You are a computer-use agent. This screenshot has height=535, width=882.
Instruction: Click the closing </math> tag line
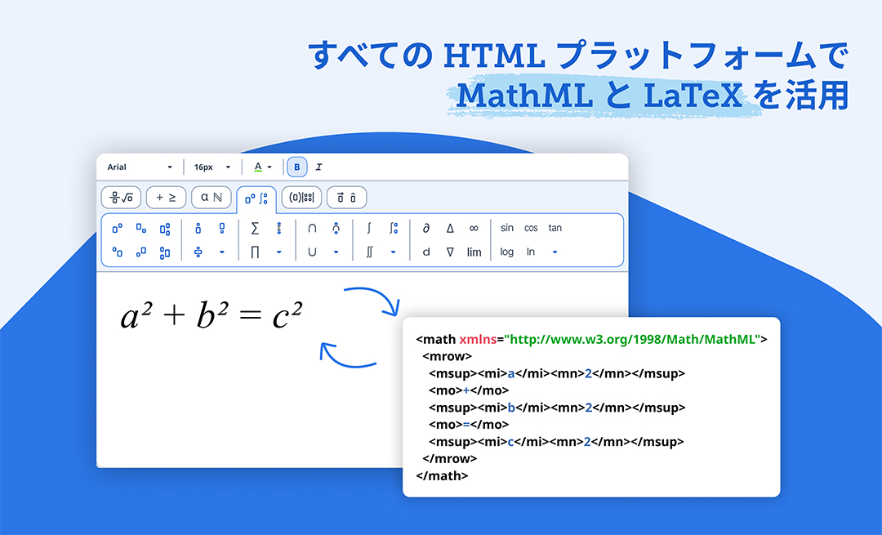tap(442, 475)
